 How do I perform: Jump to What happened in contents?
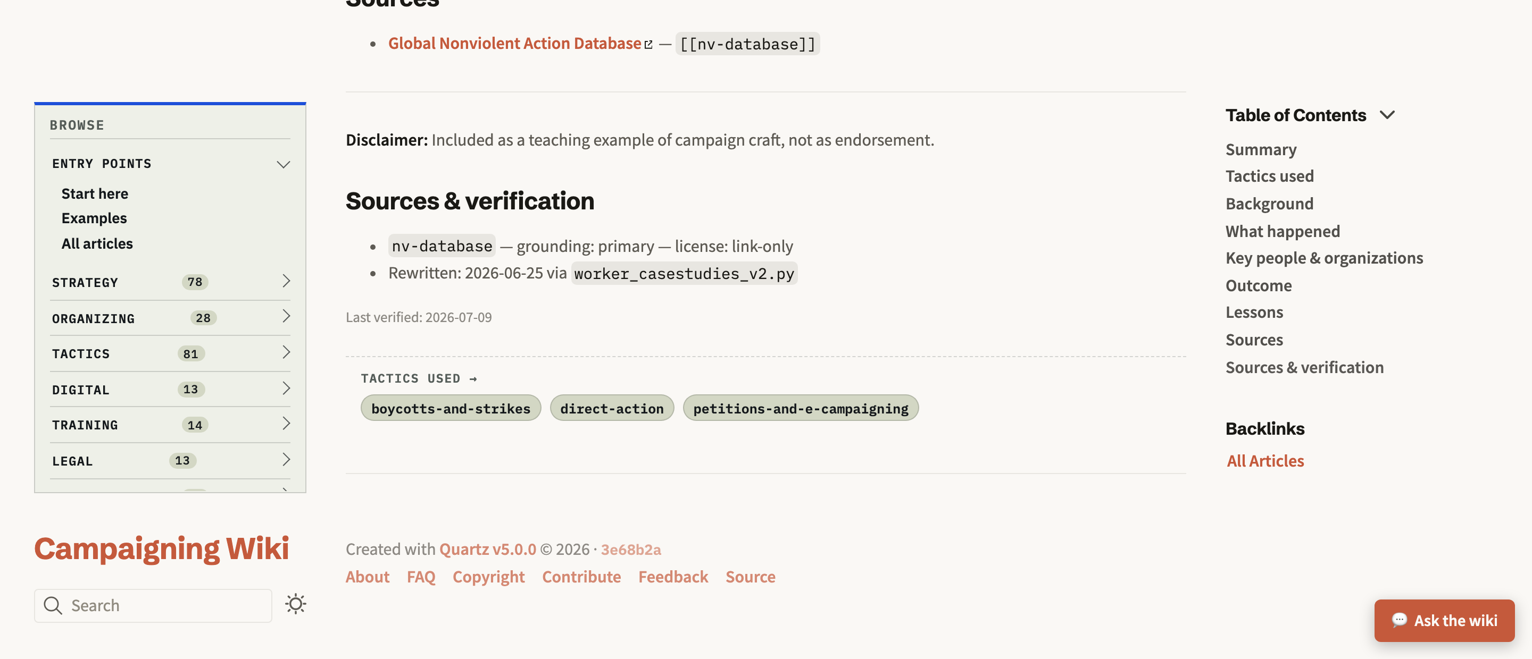point(1282,231)
